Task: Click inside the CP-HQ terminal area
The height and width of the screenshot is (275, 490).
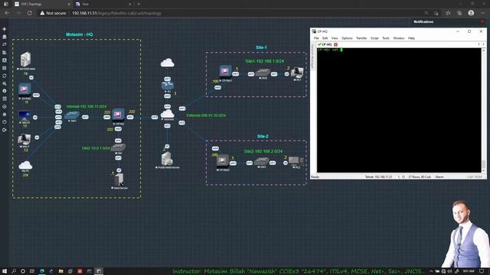Action: coord(399,110)
